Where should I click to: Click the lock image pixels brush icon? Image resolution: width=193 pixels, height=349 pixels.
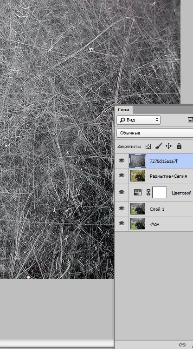(x=158, y=146)
